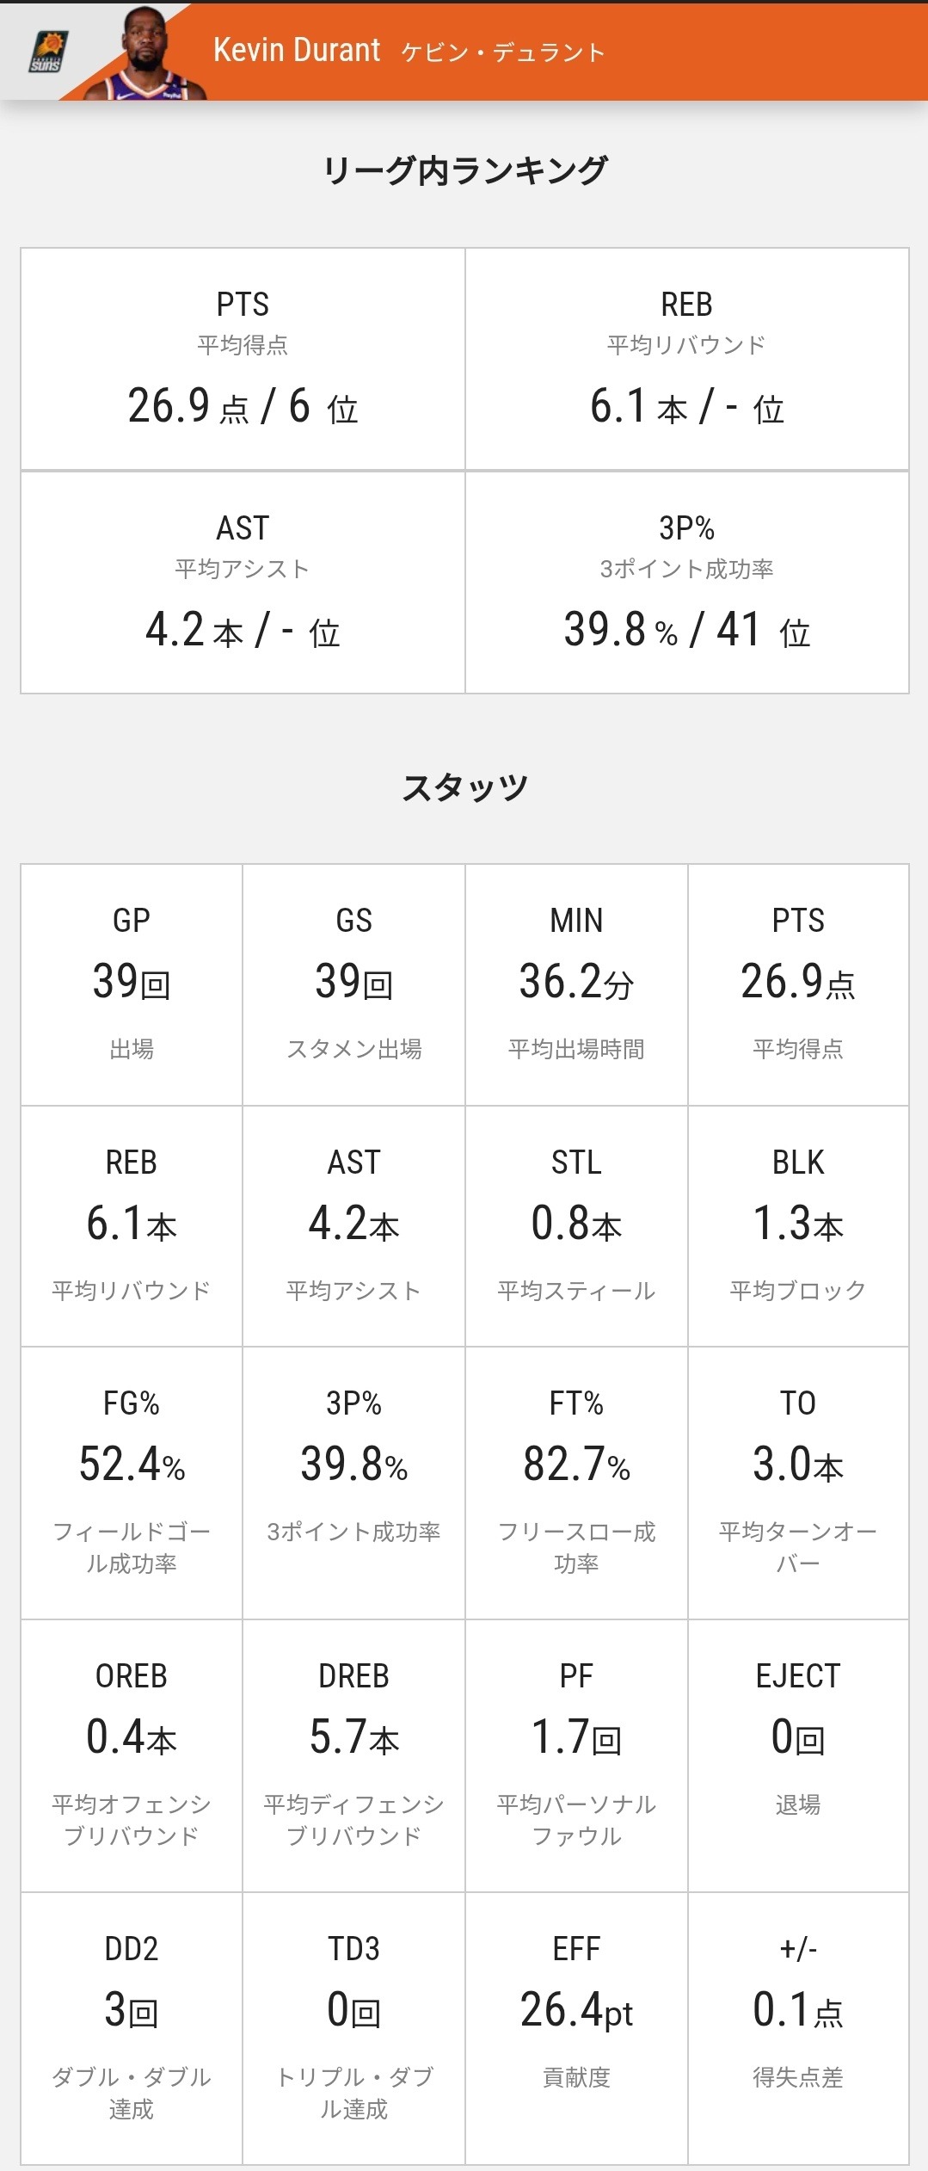The height and width of the screenshot is (2171, 928).
Task: Open the REB league ranking card
Action: point(686,359)
